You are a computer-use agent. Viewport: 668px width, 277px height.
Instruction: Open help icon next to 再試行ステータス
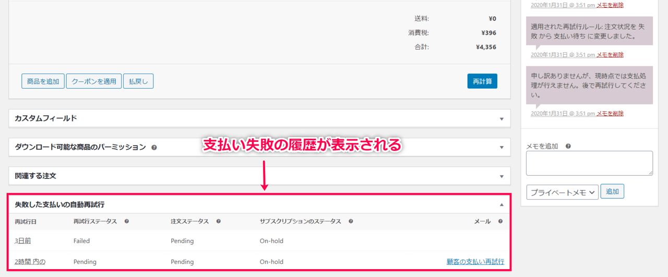coord(126,221)
